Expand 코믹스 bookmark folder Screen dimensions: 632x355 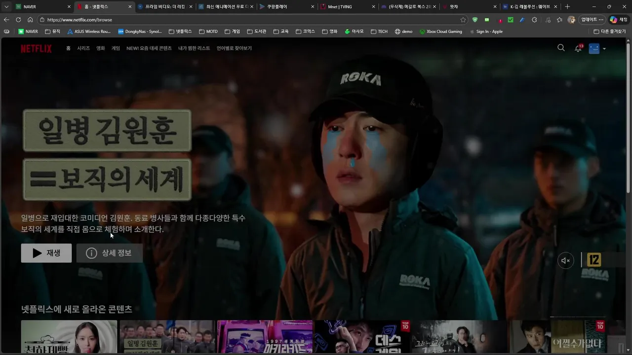coord(306,32)
